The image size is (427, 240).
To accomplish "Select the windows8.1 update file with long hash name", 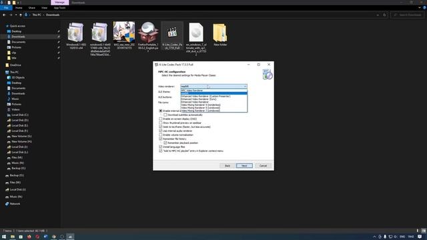I will (100, 39).
